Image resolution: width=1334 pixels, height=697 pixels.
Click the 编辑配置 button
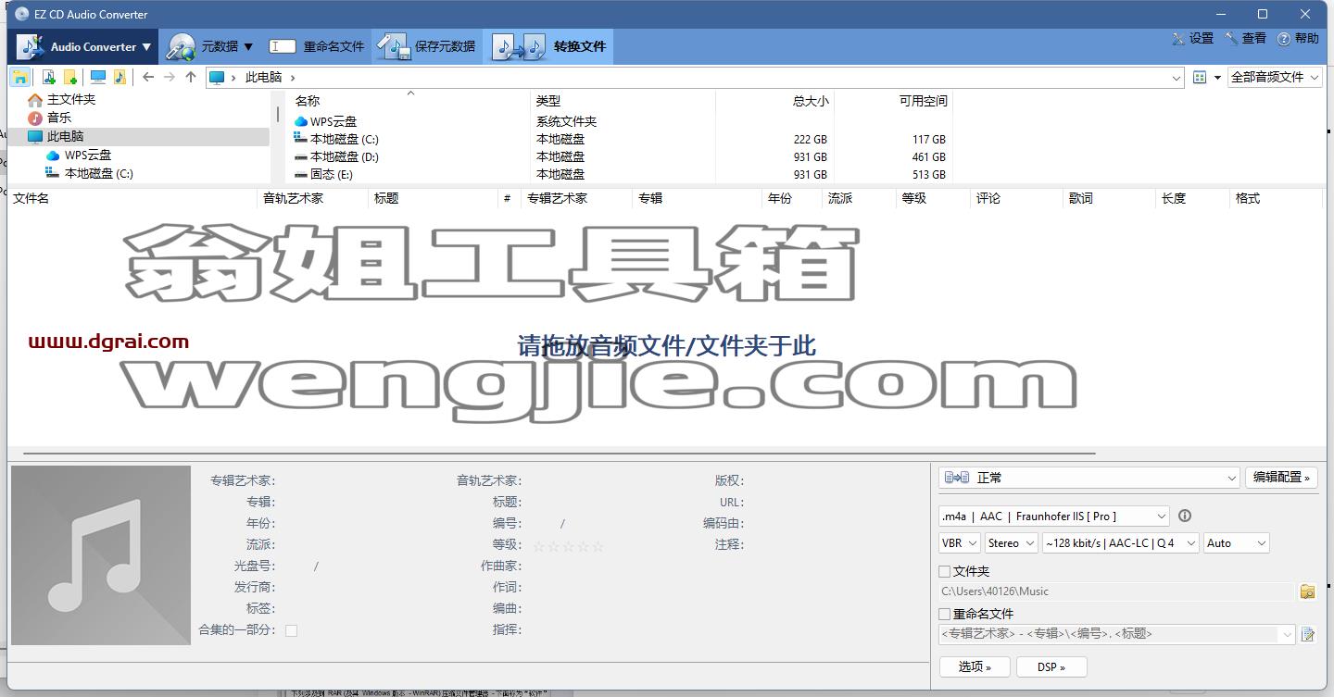[x=1281, y=478]
